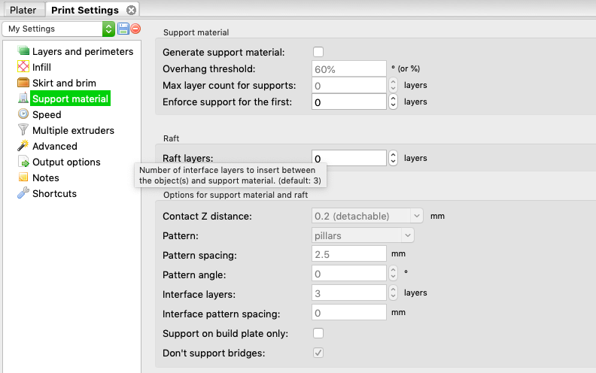This screenshot has width=596, height=373.
Task: Click the Enforce support layers stepper
Action: coord(393,102)
